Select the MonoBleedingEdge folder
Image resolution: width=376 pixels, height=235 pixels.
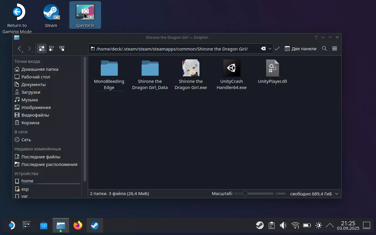(109, 75)
